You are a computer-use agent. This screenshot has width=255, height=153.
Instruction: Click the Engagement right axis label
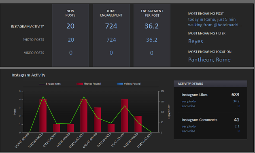169,112
